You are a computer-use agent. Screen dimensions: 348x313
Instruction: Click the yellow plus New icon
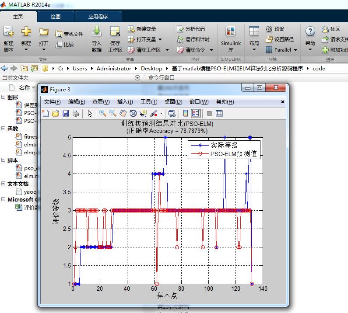(26, 31)
